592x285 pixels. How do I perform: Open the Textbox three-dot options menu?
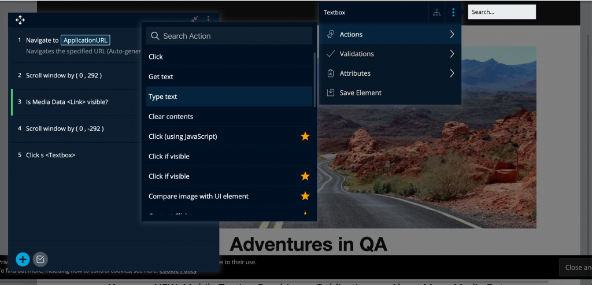[453, 12]
